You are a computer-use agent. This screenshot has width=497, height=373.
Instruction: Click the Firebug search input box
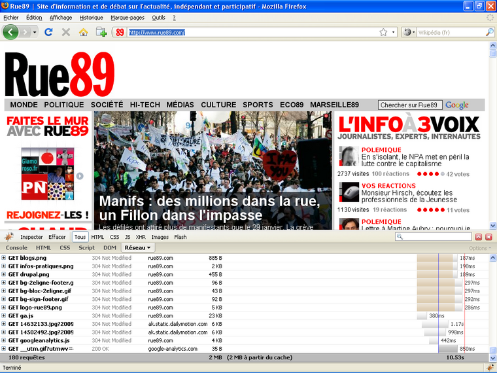coord(434,237)
